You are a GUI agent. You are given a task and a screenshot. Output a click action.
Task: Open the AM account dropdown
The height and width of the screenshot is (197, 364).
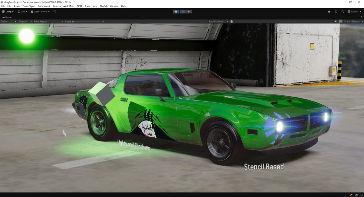[22, 12]
